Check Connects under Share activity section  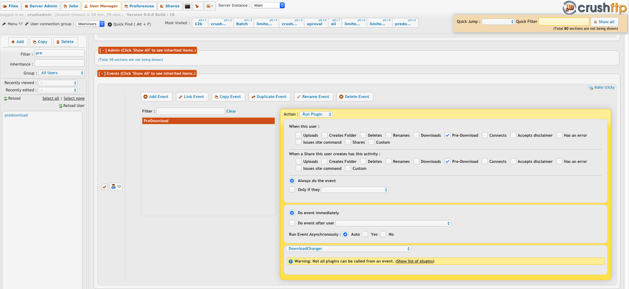coord(485,162)
